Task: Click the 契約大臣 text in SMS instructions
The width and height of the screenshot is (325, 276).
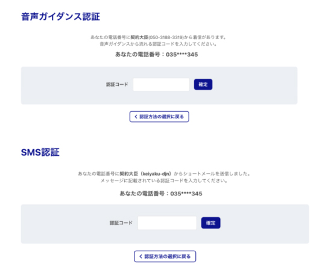Action: point(128,174)
